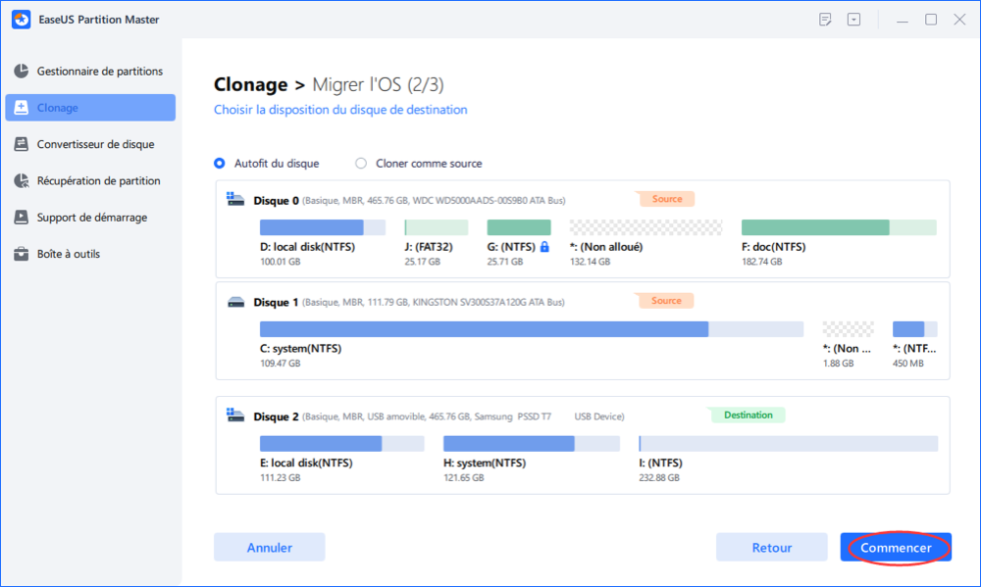This screenshot has height=587, width=981.
Task: Click the Convertisseur de disque sidebar icon
Action: [x=21, y=144]
